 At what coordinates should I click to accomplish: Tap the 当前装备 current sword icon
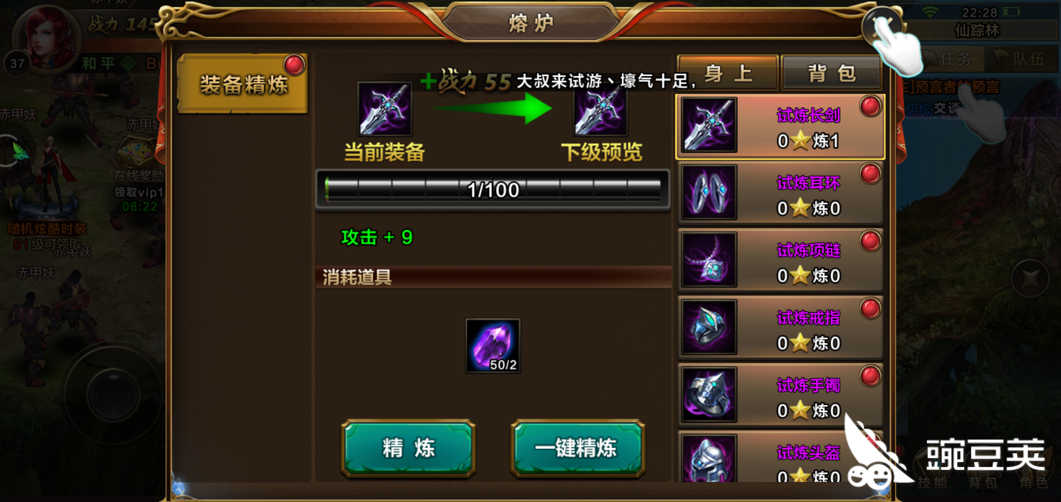[384, 109]
